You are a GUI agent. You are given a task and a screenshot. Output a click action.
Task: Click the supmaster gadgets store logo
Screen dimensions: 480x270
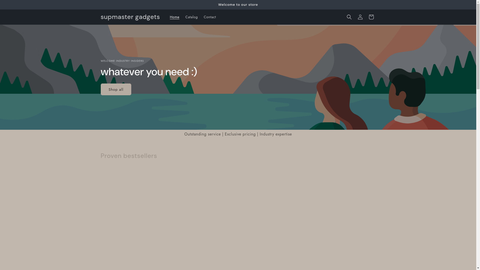point(130,17)
